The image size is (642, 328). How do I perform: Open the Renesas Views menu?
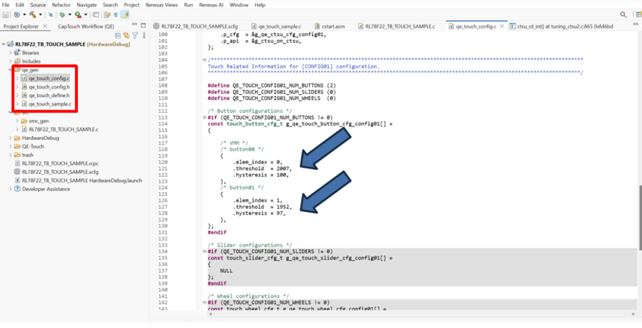pyautogui.click(x=162, y=5)
